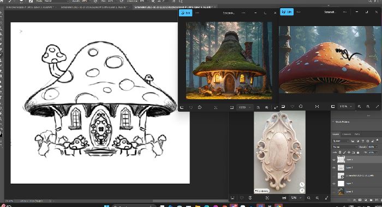Filter layers by shape layers icon

point(368,141)
